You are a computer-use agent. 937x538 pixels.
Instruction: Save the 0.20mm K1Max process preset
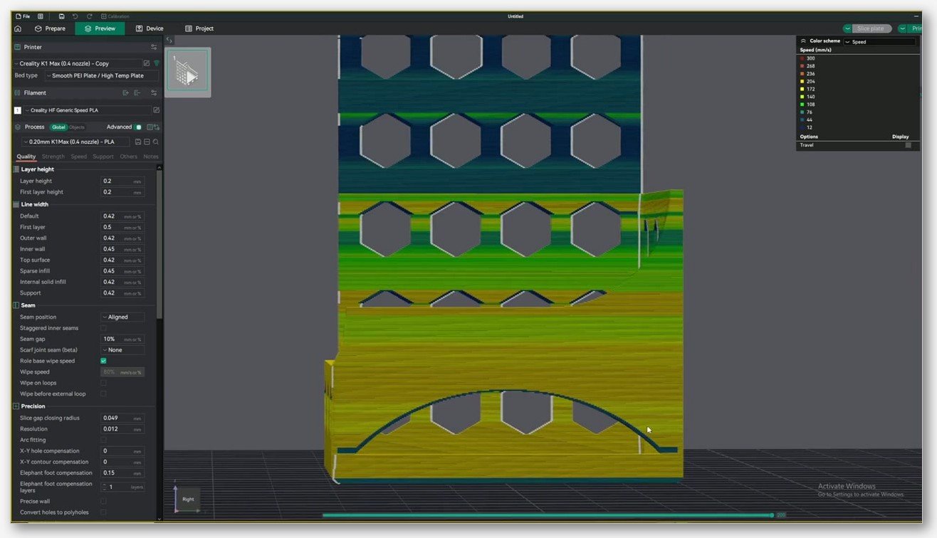coord(138,142)
